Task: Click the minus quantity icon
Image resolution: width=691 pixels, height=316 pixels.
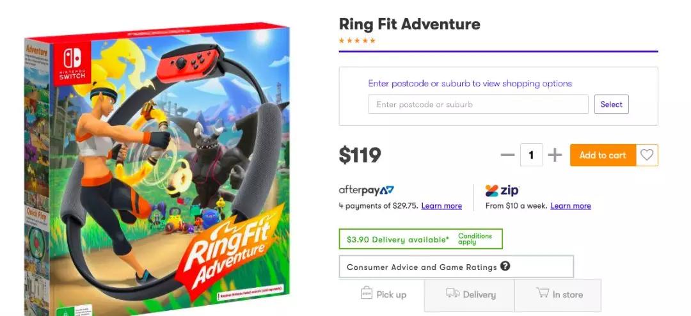Action: pyautogui.click(x=507, y=155)
